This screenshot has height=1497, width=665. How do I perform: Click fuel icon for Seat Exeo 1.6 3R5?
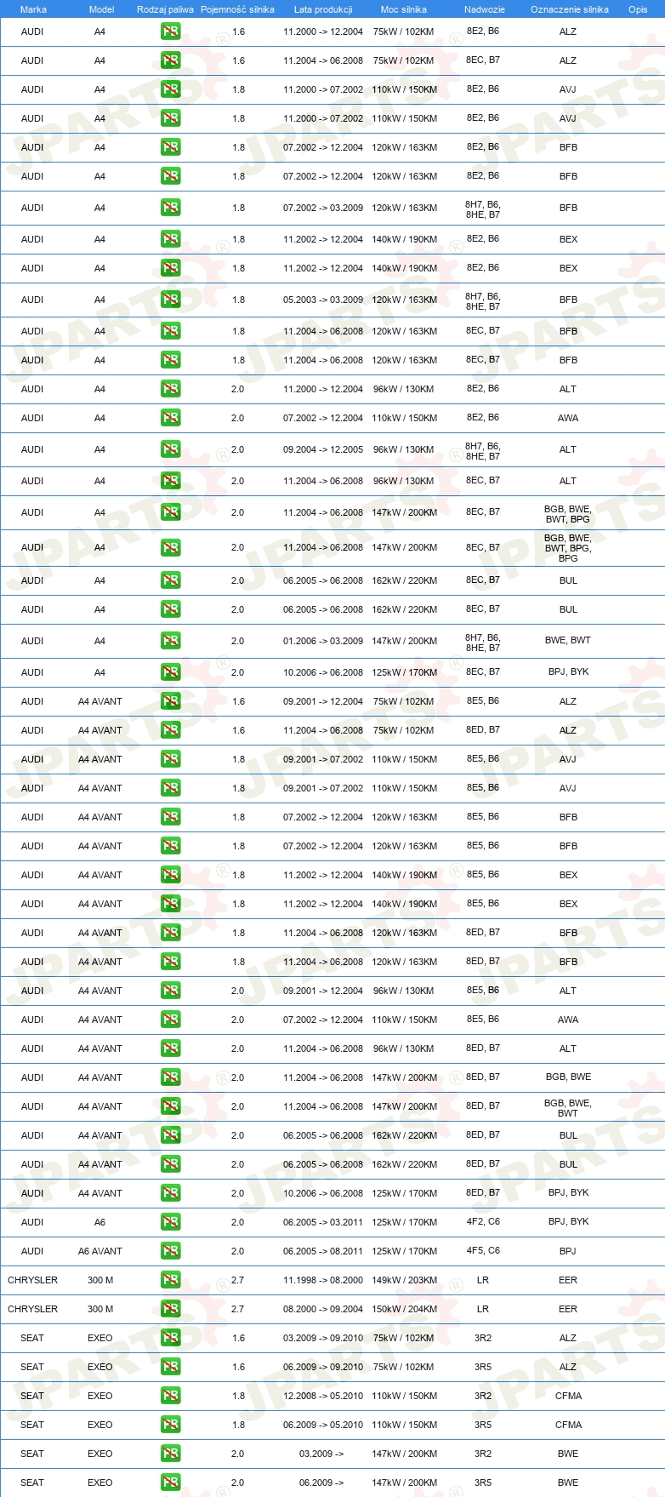[x=171, y=1367]
